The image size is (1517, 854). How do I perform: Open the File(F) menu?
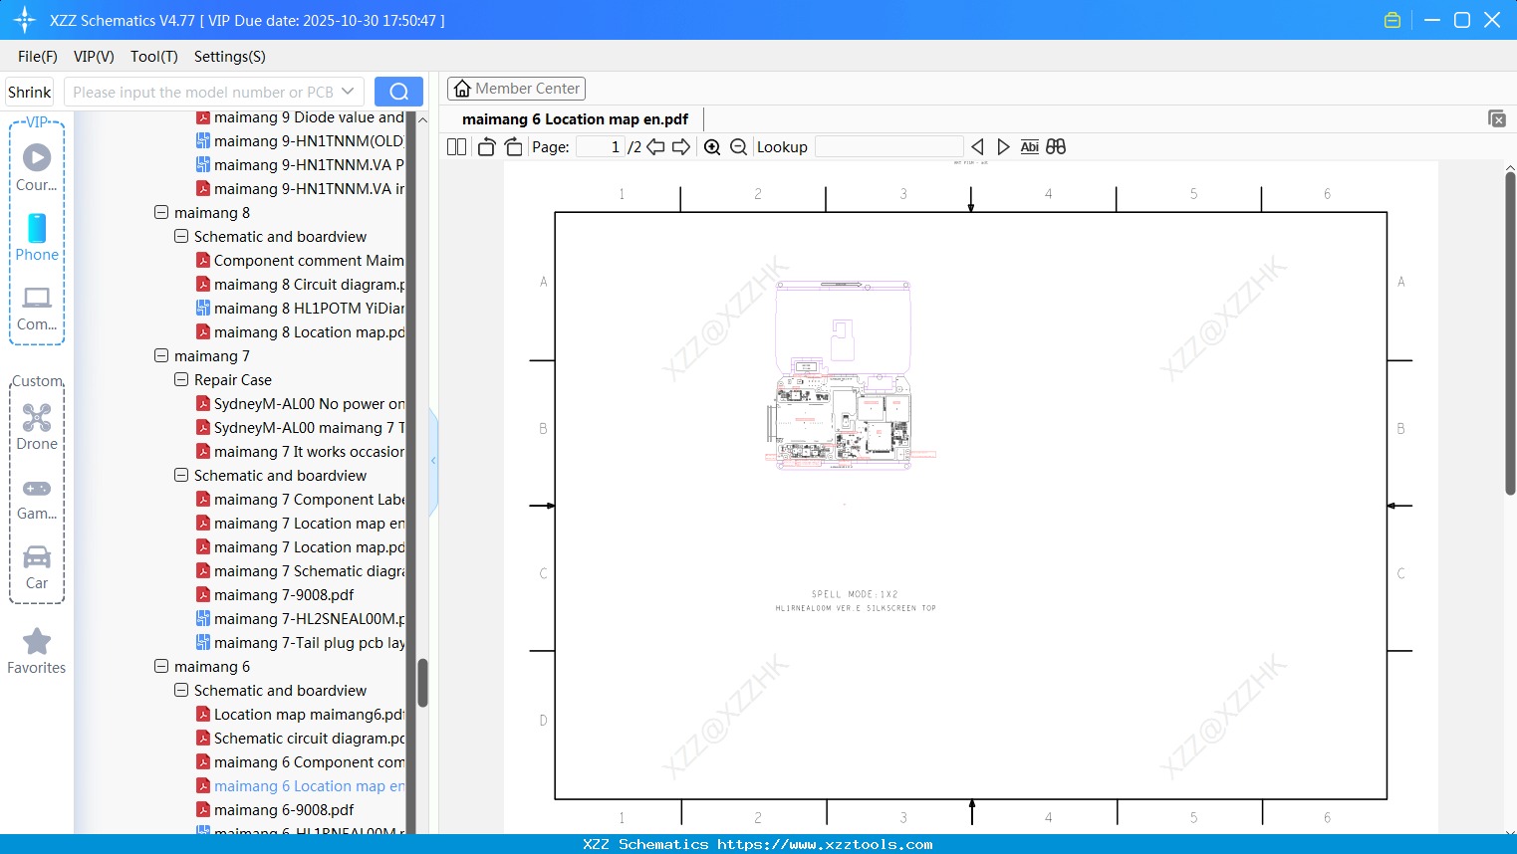click(x=38, y=57)
